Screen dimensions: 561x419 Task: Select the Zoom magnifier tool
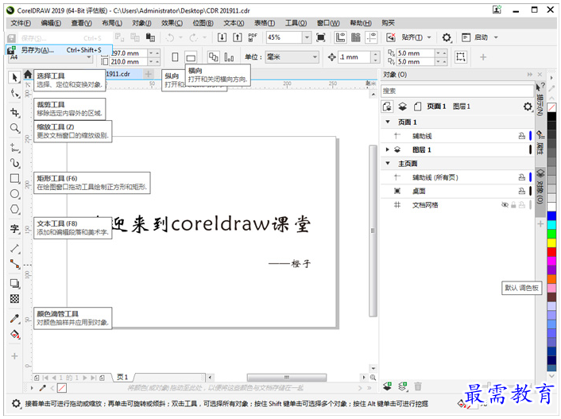click(14, 128)
